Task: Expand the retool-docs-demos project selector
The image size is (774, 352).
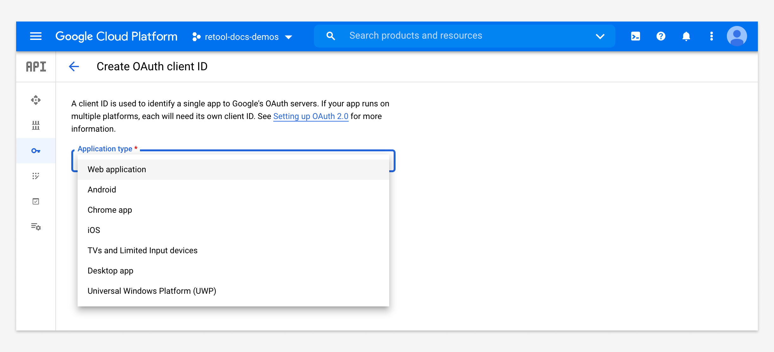Action: pos(242,37)
